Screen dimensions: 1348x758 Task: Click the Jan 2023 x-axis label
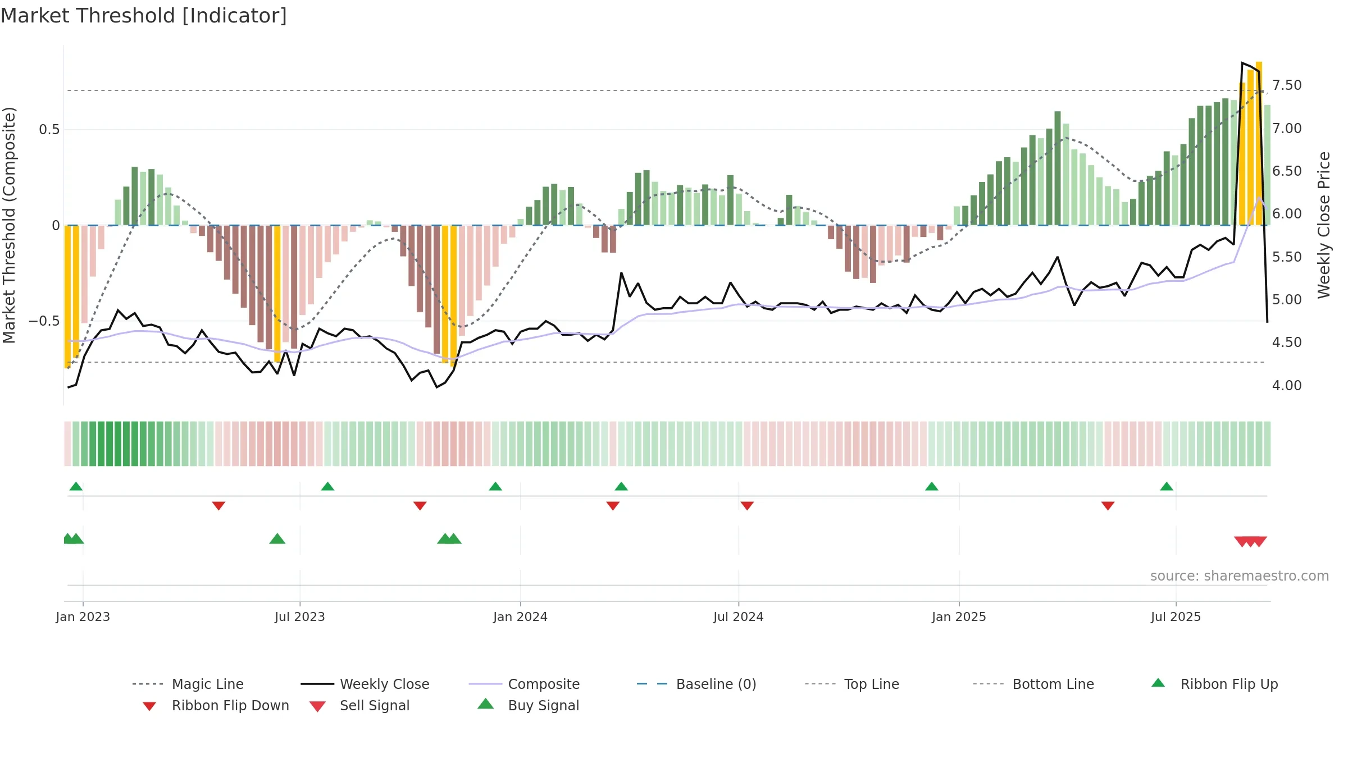(83, 617)
